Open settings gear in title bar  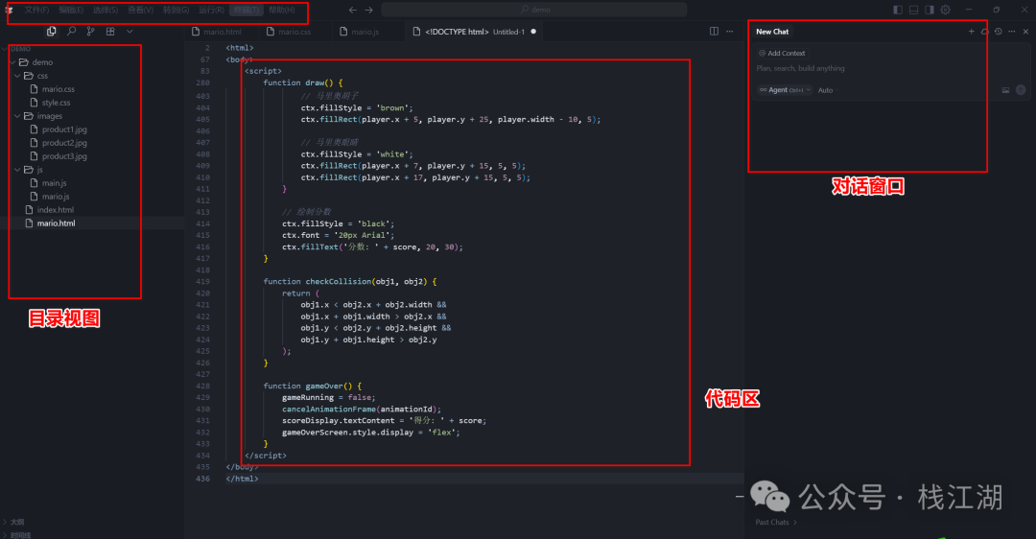point(946,10)
